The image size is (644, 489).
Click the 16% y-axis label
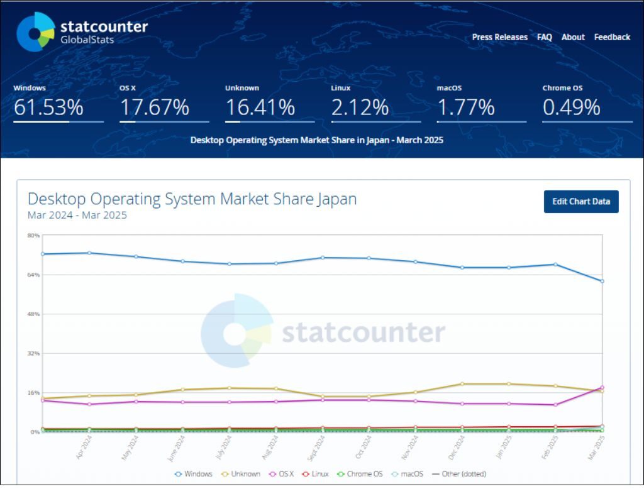click(34, 393)
